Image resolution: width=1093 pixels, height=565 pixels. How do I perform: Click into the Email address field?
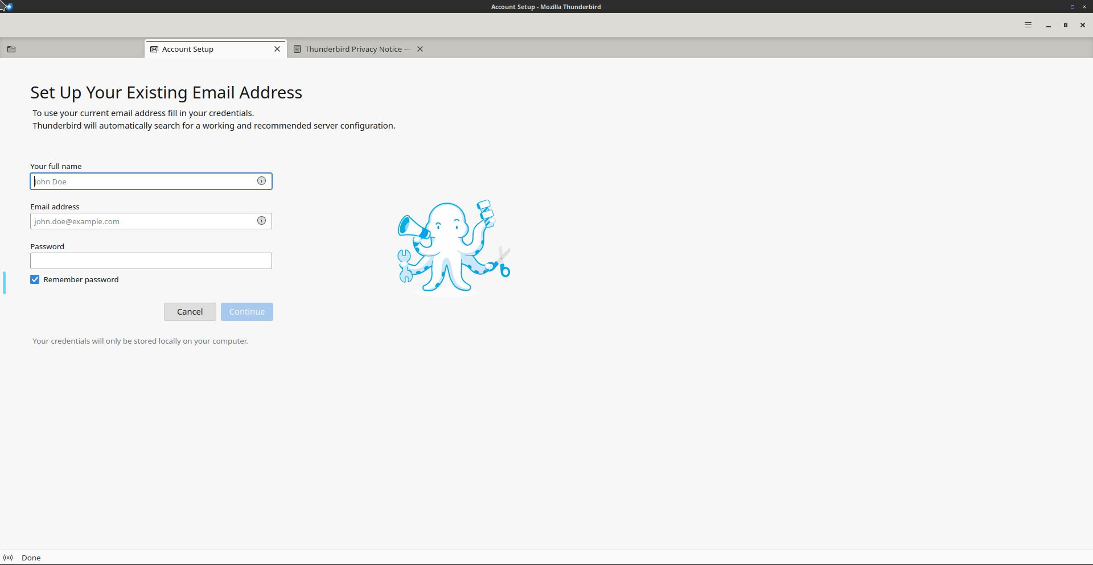point(142,221)
